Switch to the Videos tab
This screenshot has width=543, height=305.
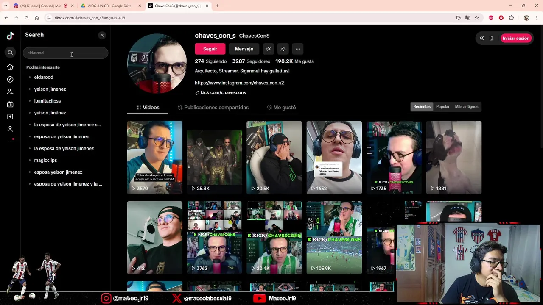coord(148,108)
